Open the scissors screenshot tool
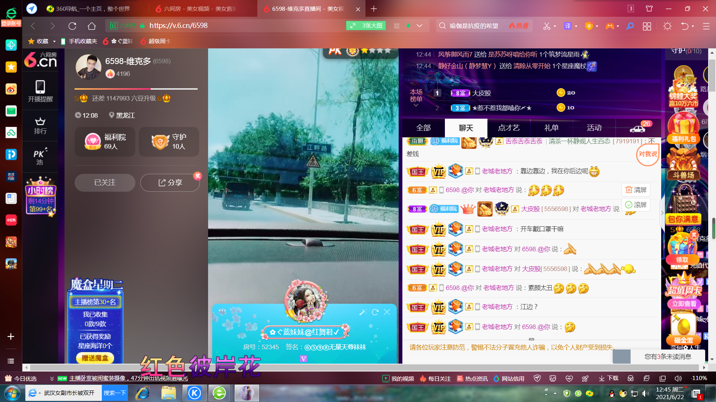Screen dimensions: 716x402 547,26
